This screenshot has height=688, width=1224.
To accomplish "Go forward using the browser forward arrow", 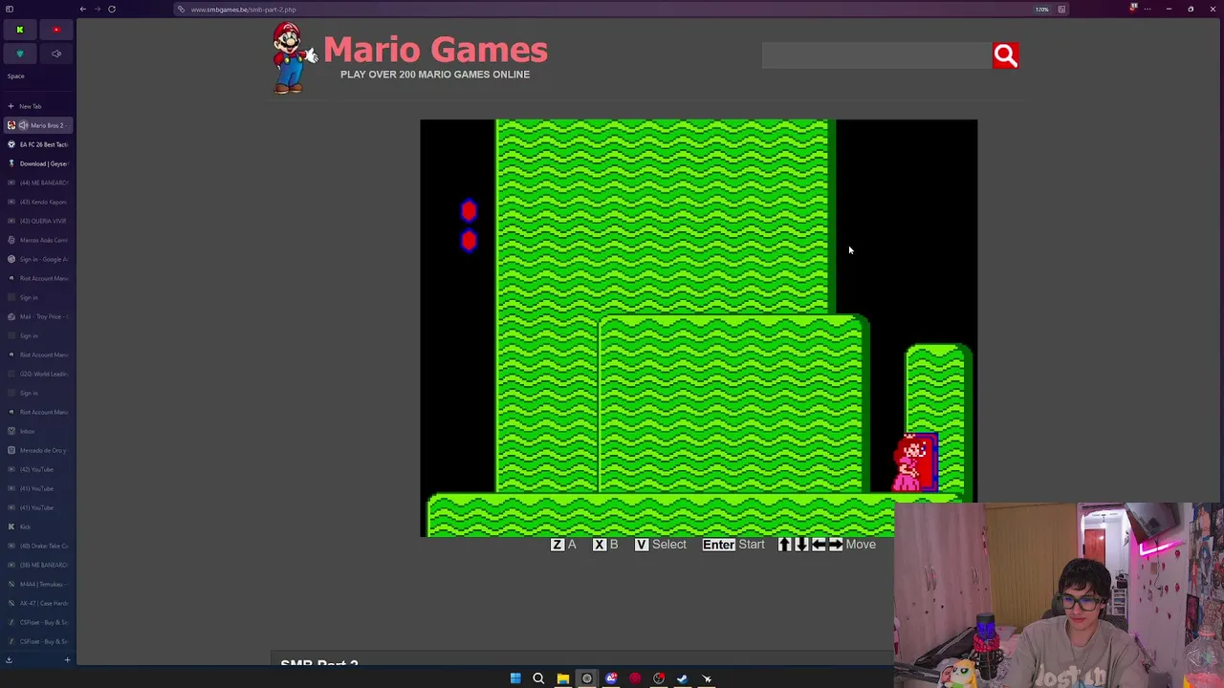I will (98, 10).
